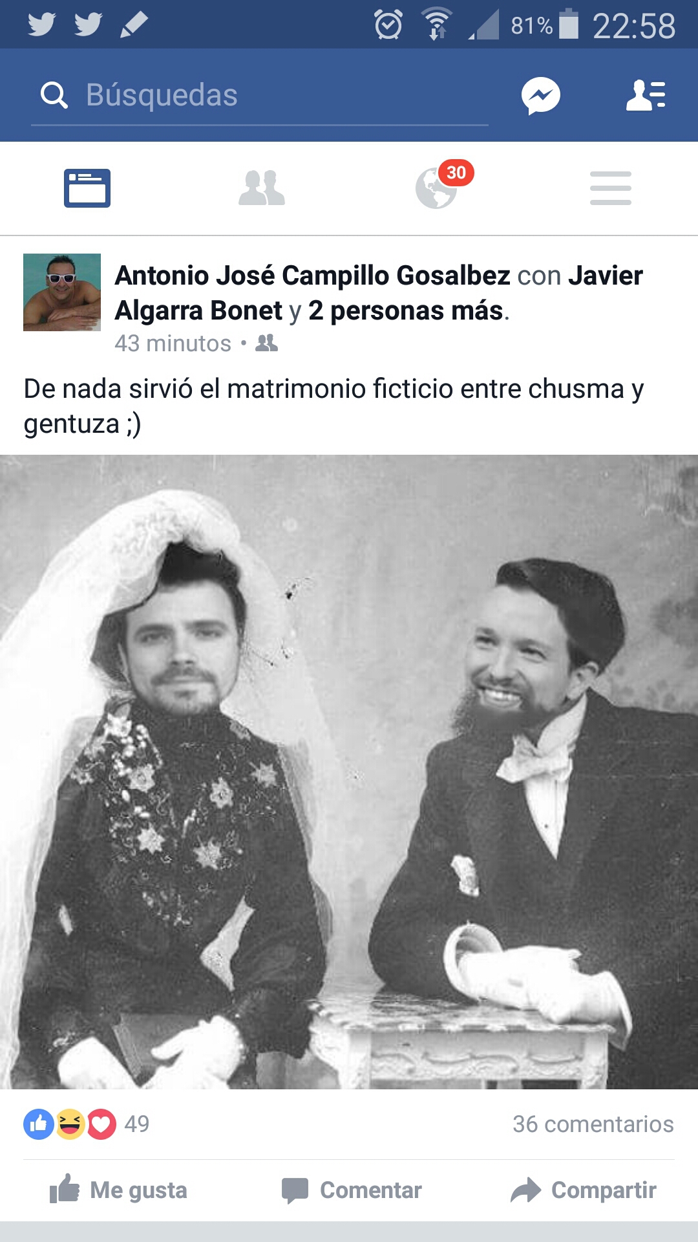The image size is (698, 1242).
Task: Open the hamburger menu tab
Action: point(611,188)
